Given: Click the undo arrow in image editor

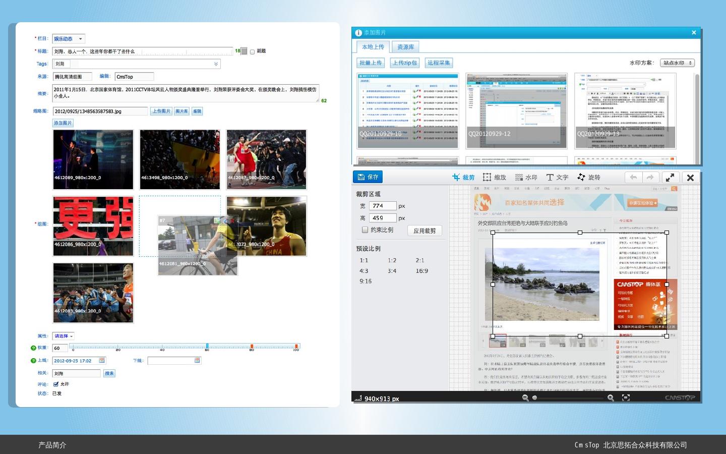Looking at the screenshot, I should coord(633,178).
